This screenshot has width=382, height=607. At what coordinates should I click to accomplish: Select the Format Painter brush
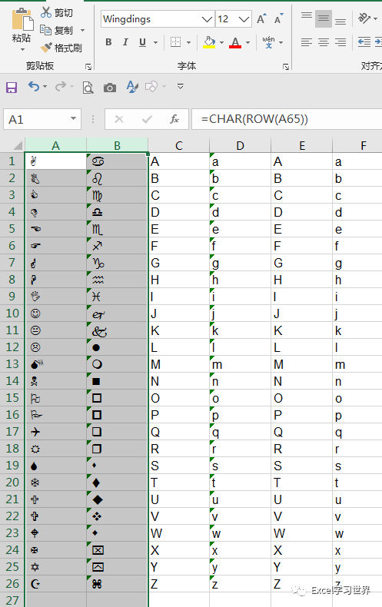[46, 48]
